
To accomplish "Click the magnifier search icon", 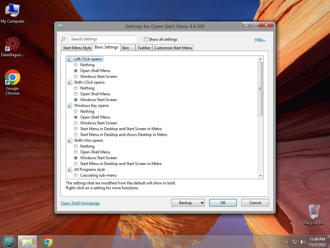I will click(x=63, y=39).
